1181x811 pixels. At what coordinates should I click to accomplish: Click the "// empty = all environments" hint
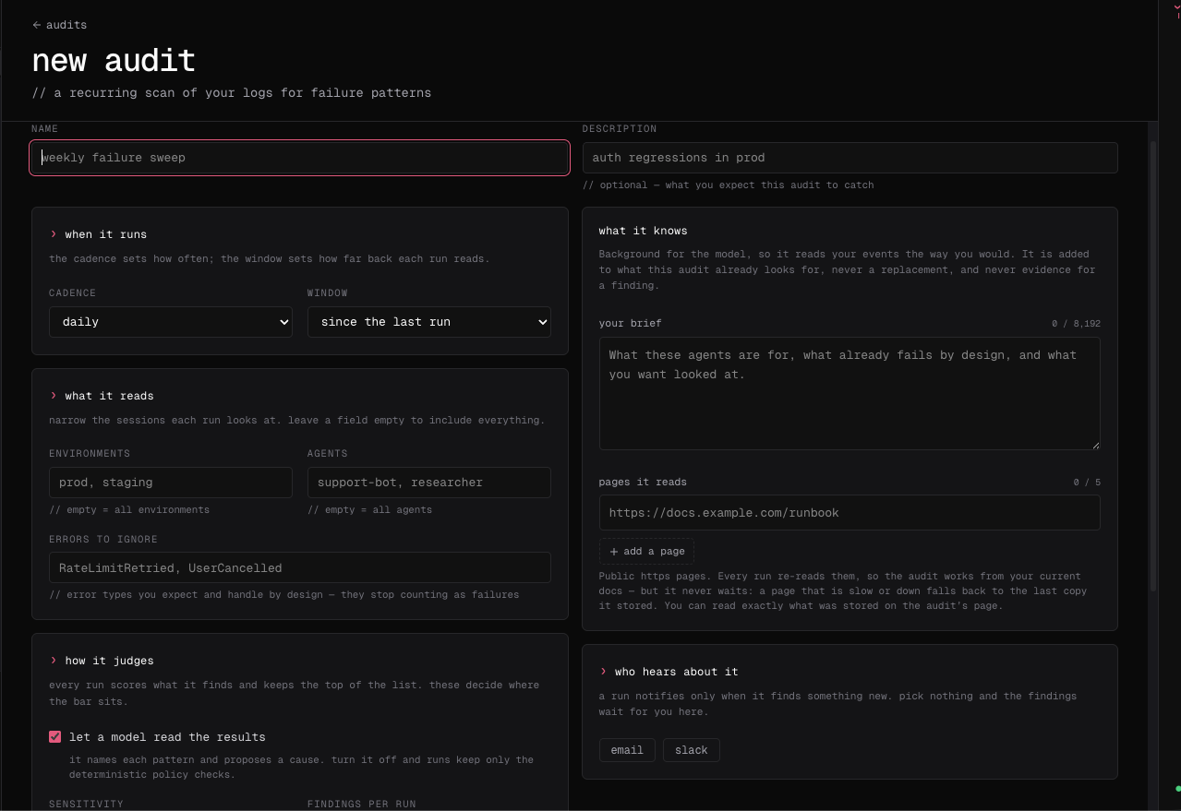click(129, 509)
